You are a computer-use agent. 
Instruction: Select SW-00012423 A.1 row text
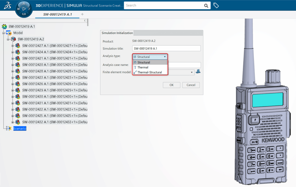(x=55, y=78)
